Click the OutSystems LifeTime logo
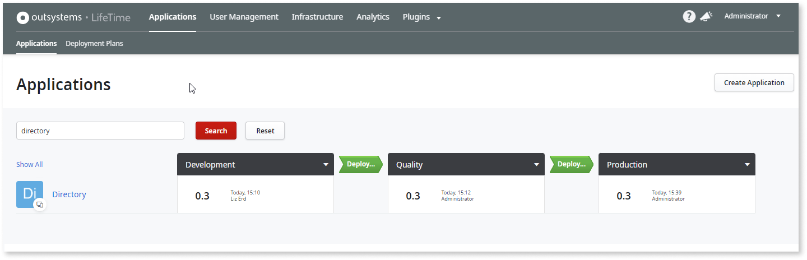 [x=73, y=17]
